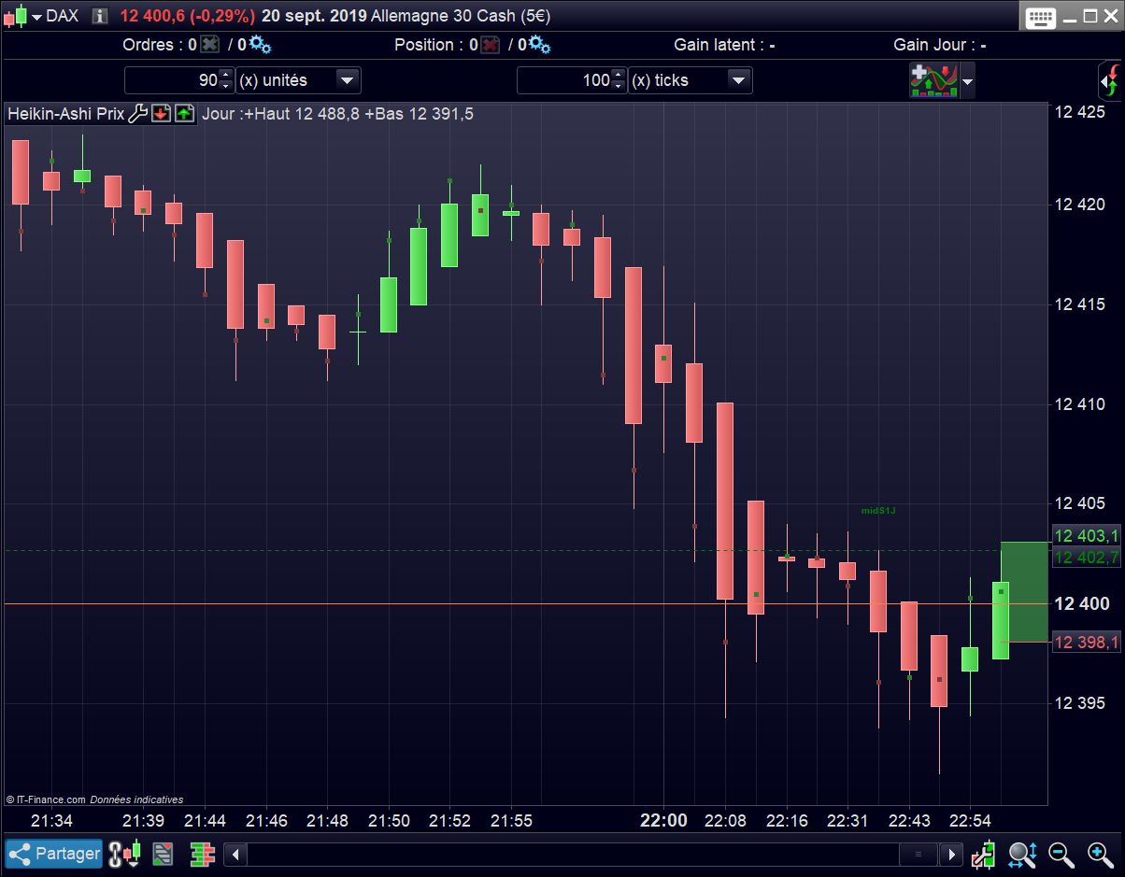1125x877 pixels.
Task: Click the zoom in magnifier icon
Action: [x=1101, y=854]
